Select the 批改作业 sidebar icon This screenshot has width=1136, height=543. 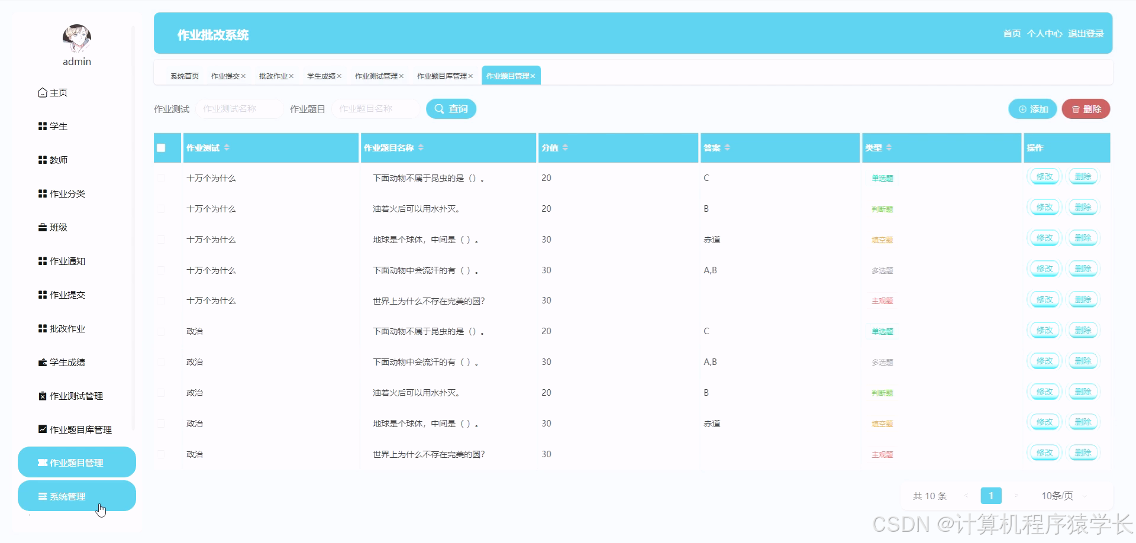[41, 328]
